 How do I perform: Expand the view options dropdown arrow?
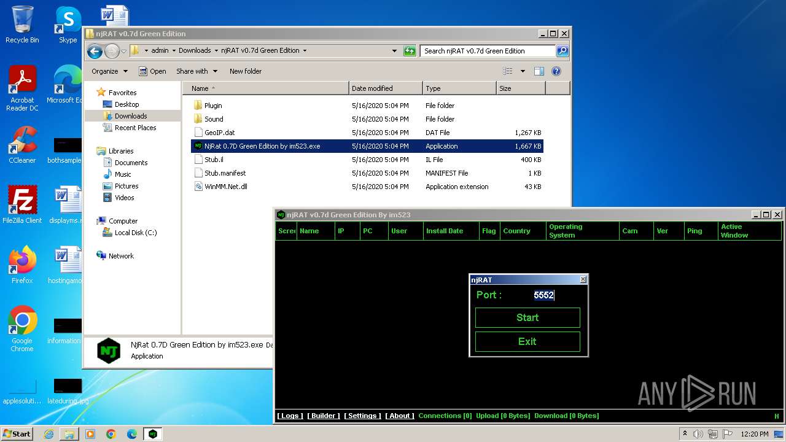[523, 71]
